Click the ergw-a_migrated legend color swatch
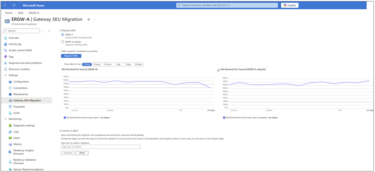The width and height of the screenshot is (375, 172). point(224,118)
